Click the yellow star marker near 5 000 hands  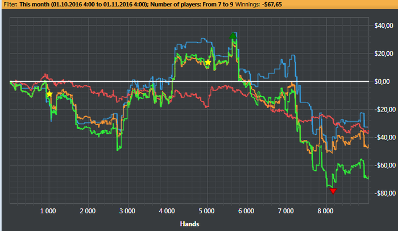208,62
